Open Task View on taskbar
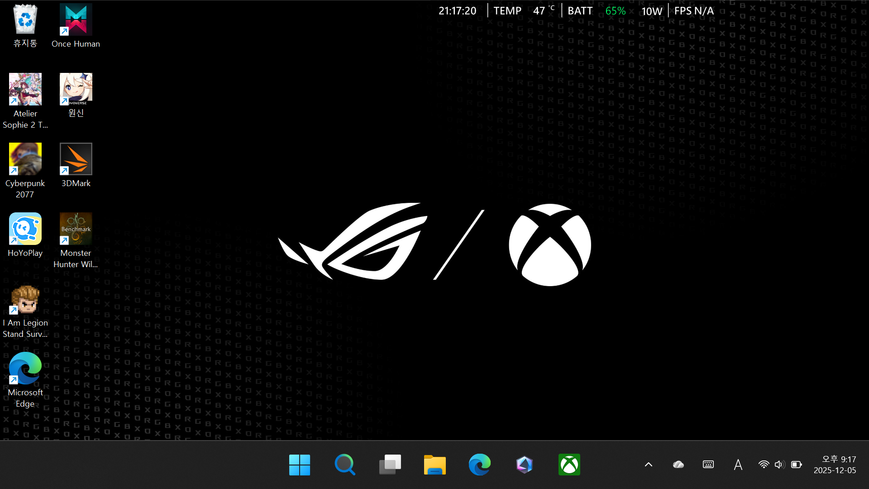 click(390, 465)
